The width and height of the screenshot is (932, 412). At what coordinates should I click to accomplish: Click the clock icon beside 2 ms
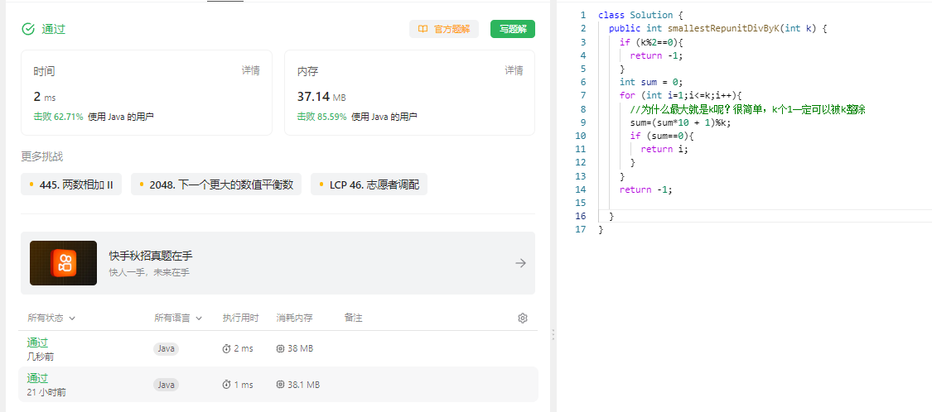tap(226, 348)
